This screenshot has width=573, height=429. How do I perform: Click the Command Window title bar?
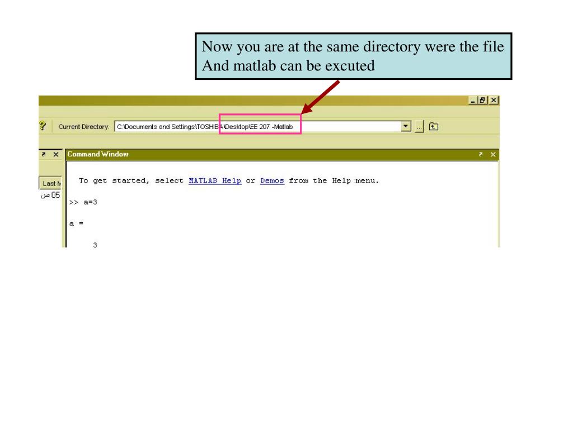point(282,154)
